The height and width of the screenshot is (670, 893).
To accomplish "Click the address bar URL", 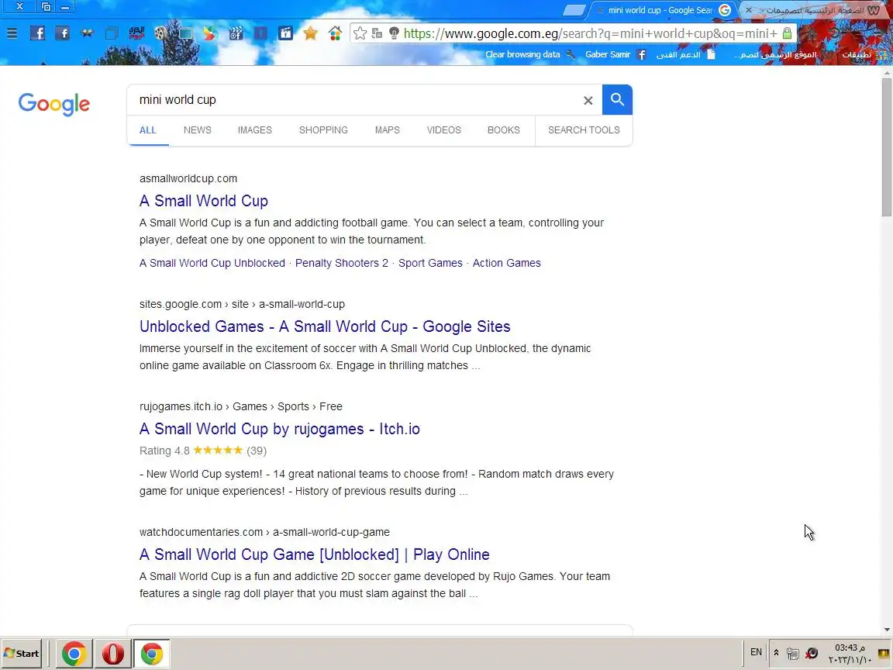I will pos(590,33).
